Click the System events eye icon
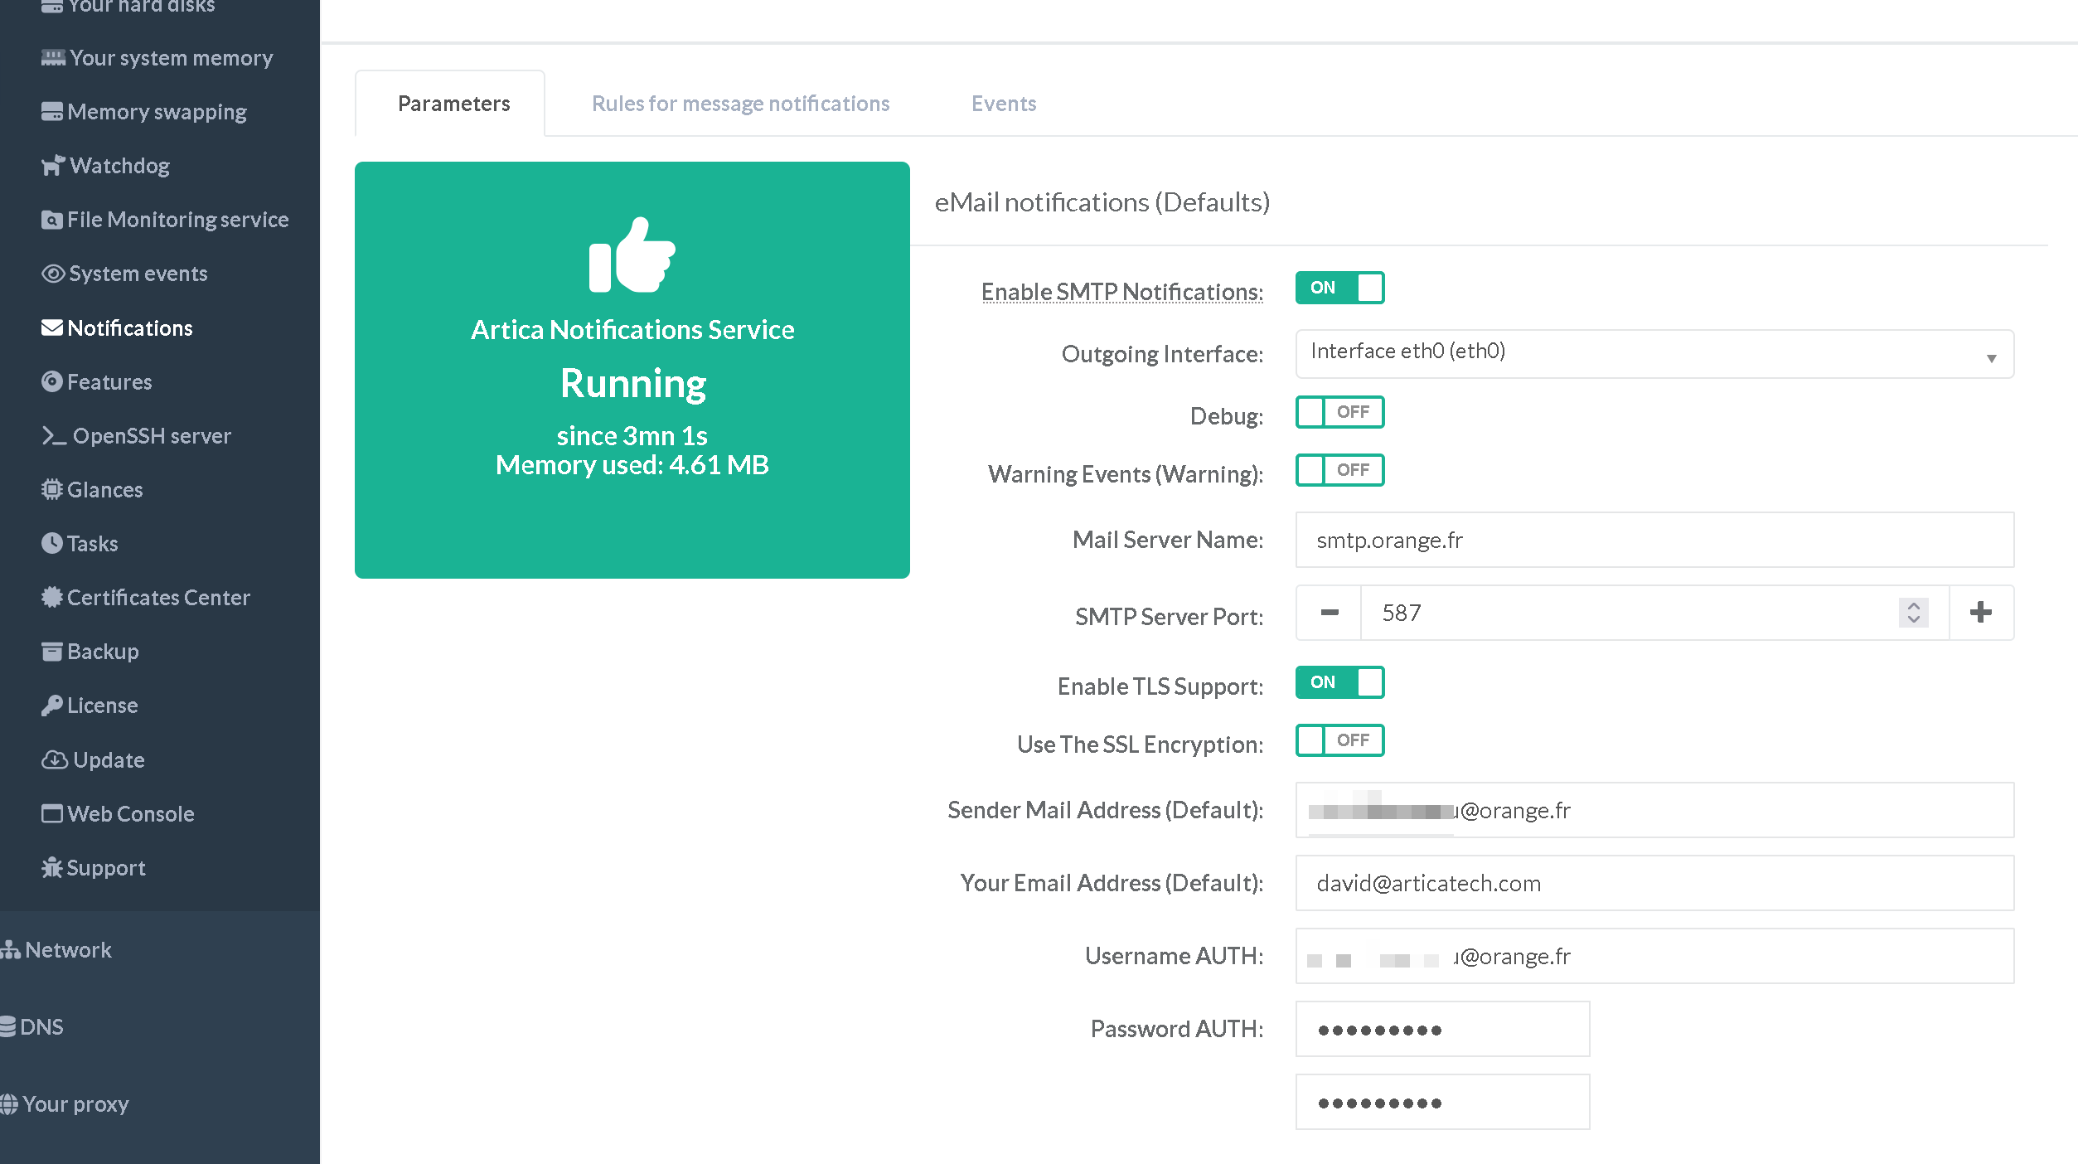The image size is (2078, 1164). point(52,274)
